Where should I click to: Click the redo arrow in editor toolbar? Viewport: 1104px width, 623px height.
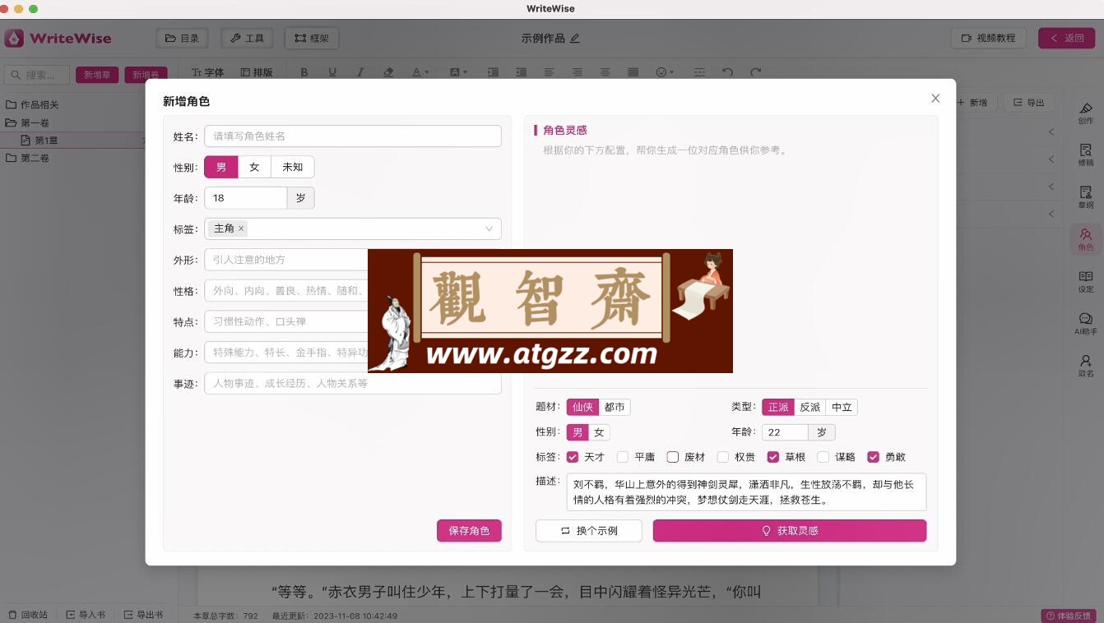(x=755, y=72)
